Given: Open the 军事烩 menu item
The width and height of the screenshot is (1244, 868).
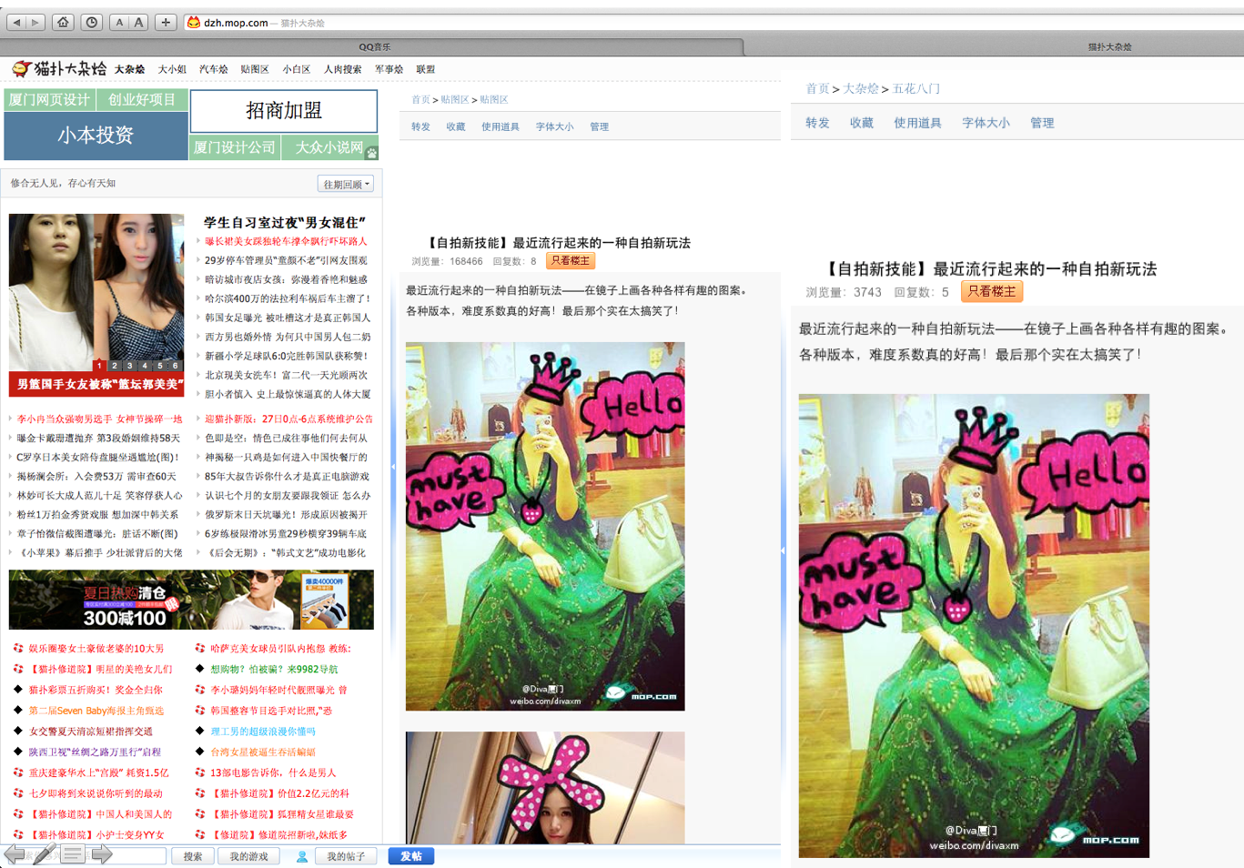Looking at the screenshot, I should point(388,68).
